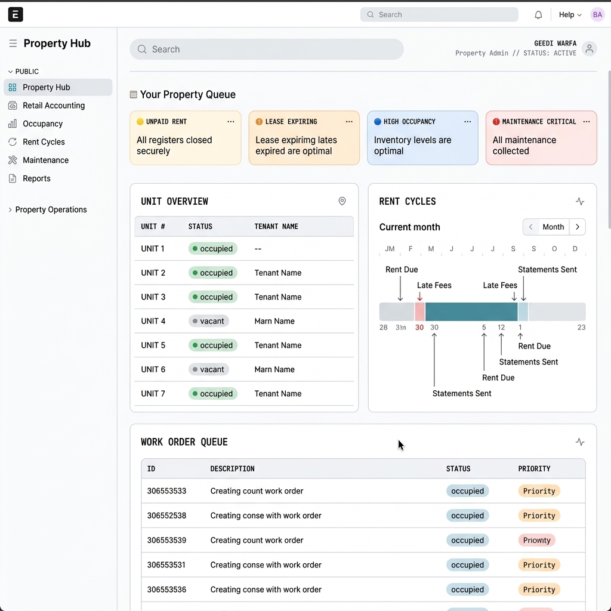Screen dimensions: 611x611
Task: Click the activity icon in Rent Cycles panel
Action: pos(579,201)
